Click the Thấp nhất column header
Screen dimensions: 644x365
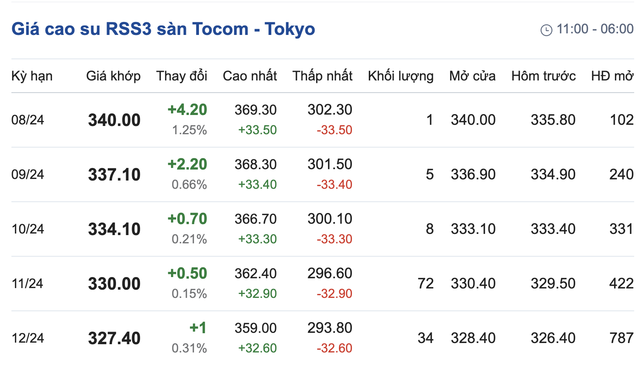(x=322, y=76)
